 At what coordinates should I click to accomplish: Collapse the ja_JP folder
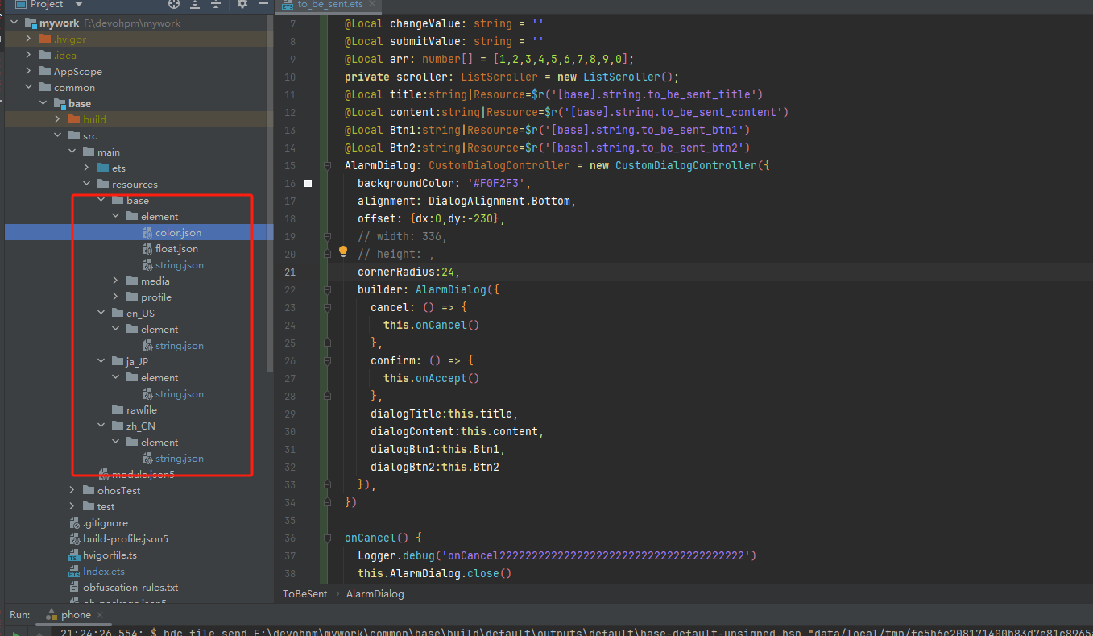(101, 361)
